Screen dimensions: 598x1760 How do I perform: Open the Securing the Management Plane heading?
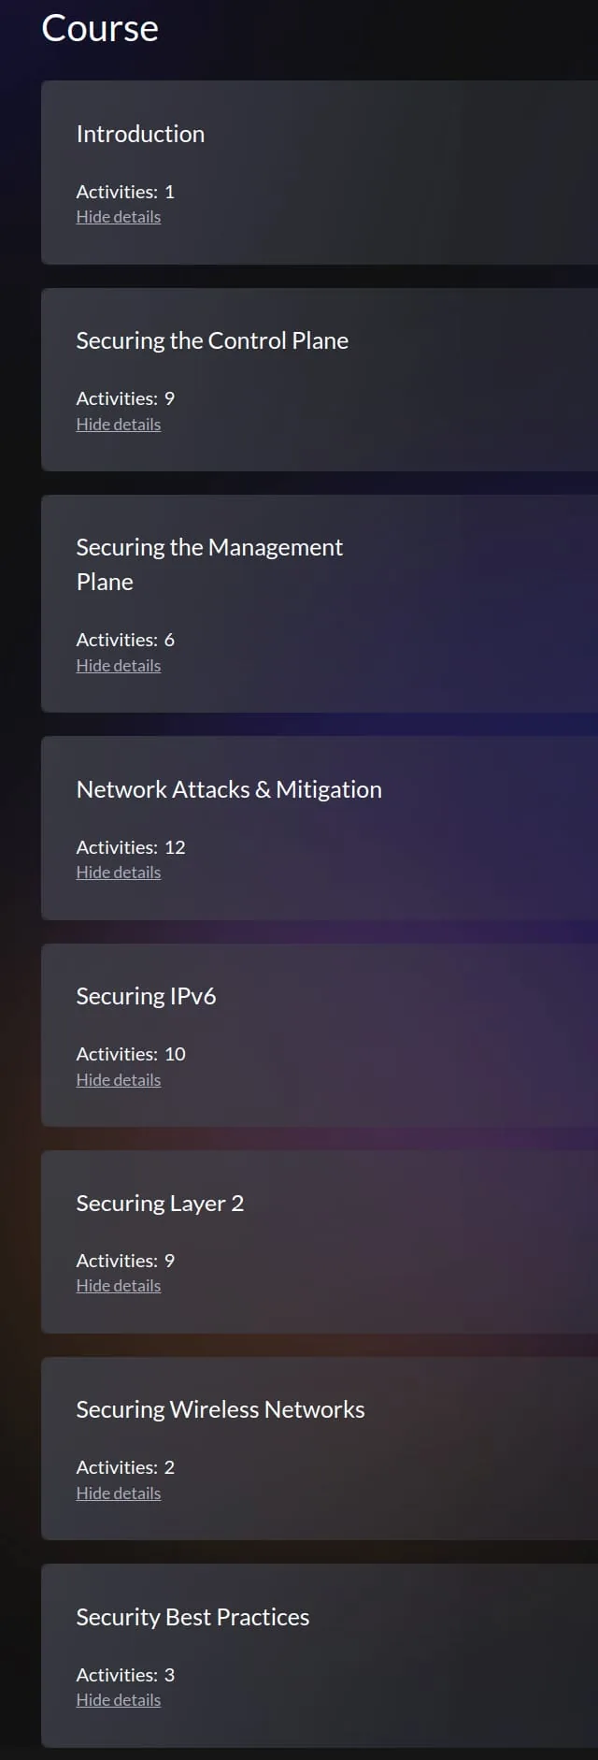209,565
